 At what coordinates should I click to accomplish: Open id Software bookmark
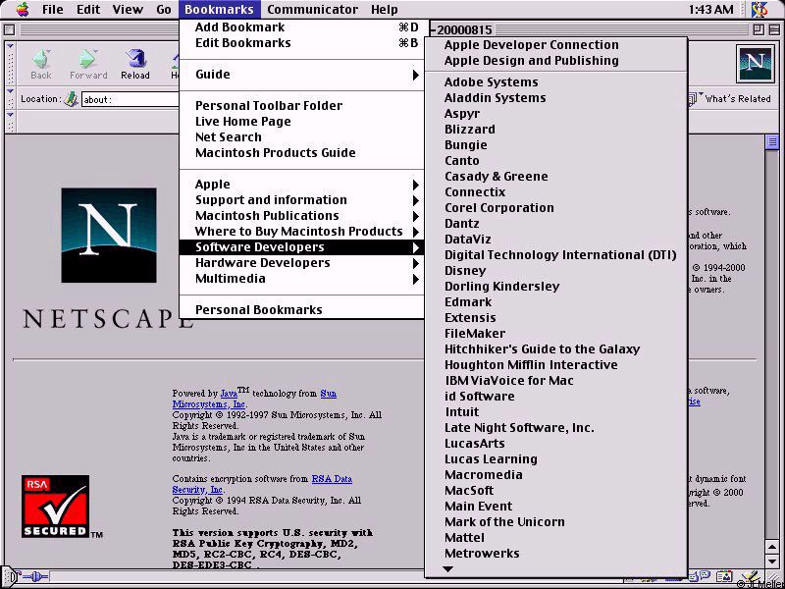(x=555, y=397)
